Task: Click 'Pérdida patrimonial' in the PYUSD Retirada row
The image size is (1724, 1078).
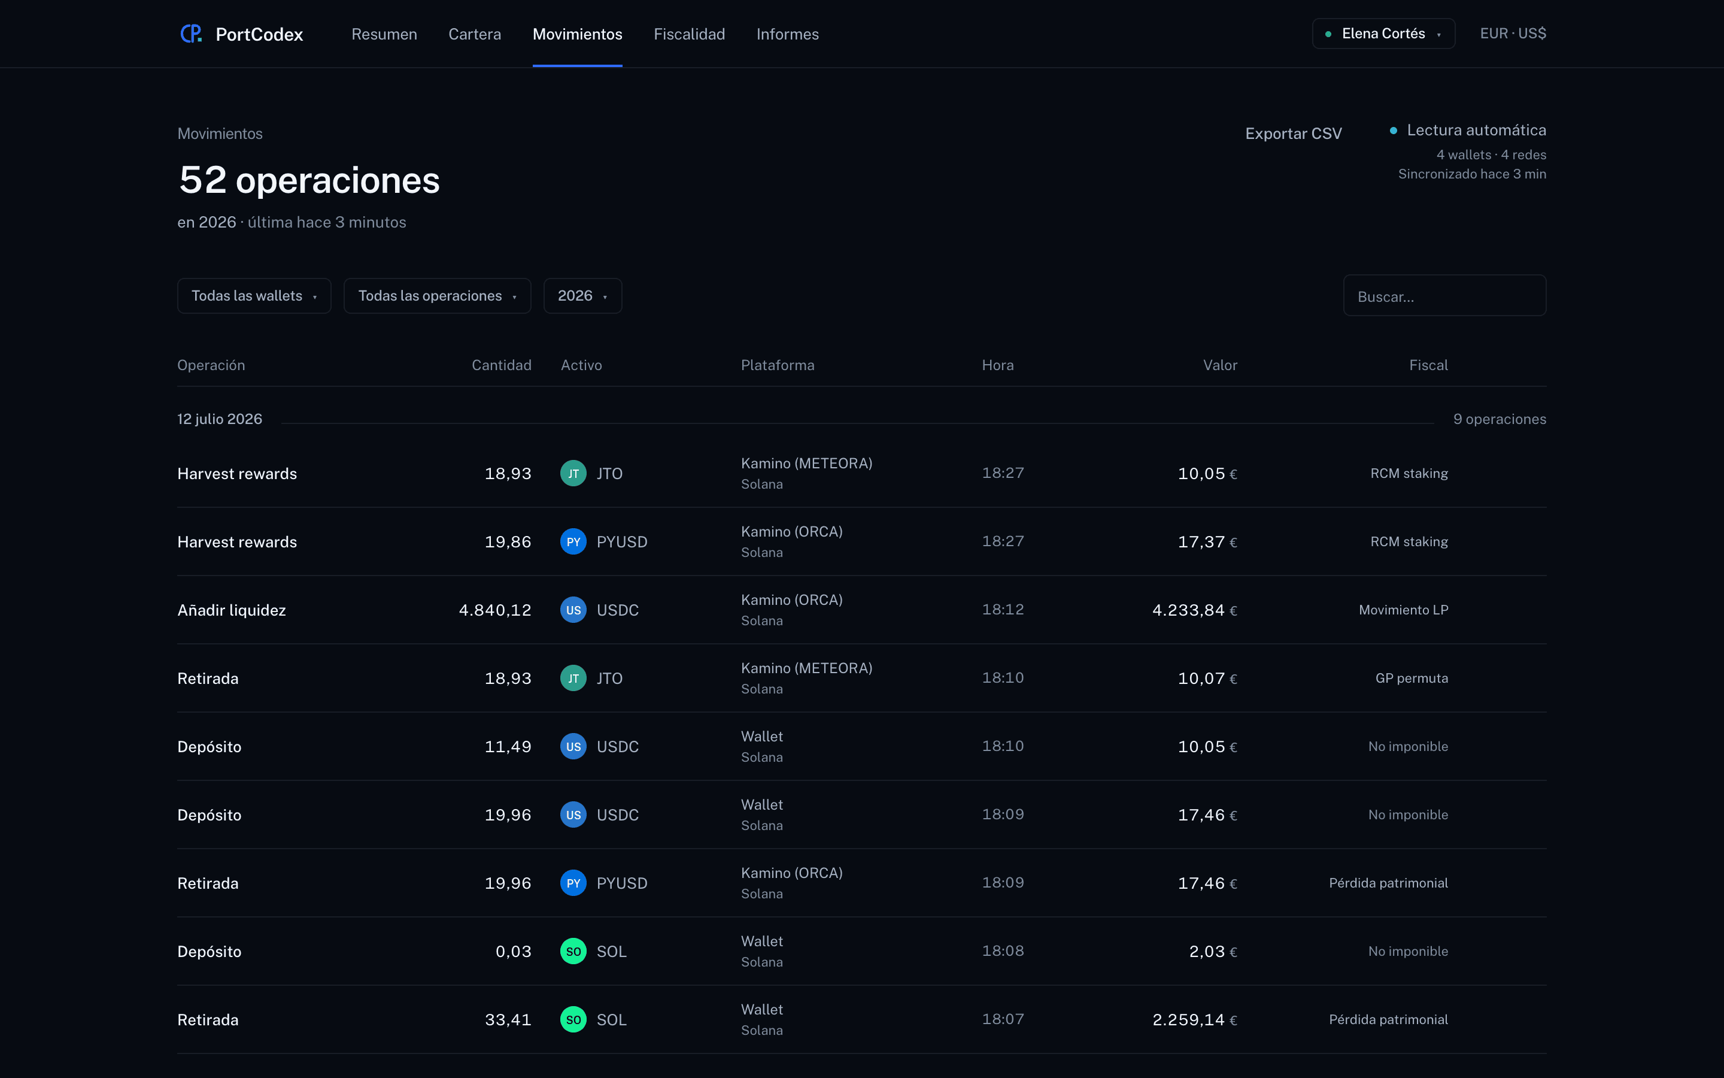Action: point(1388,883)
